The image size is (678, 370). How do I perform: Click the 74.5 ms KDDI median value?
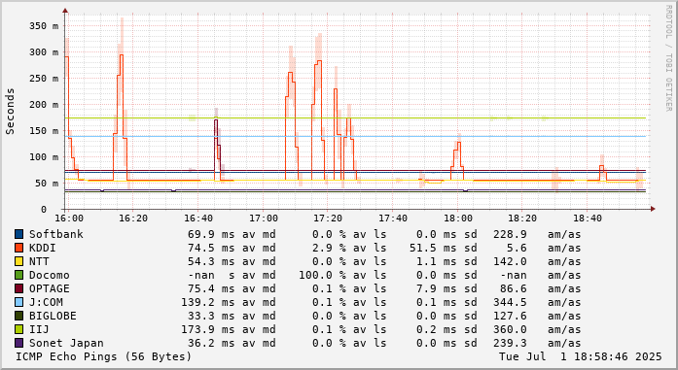[x=211, y=248]
